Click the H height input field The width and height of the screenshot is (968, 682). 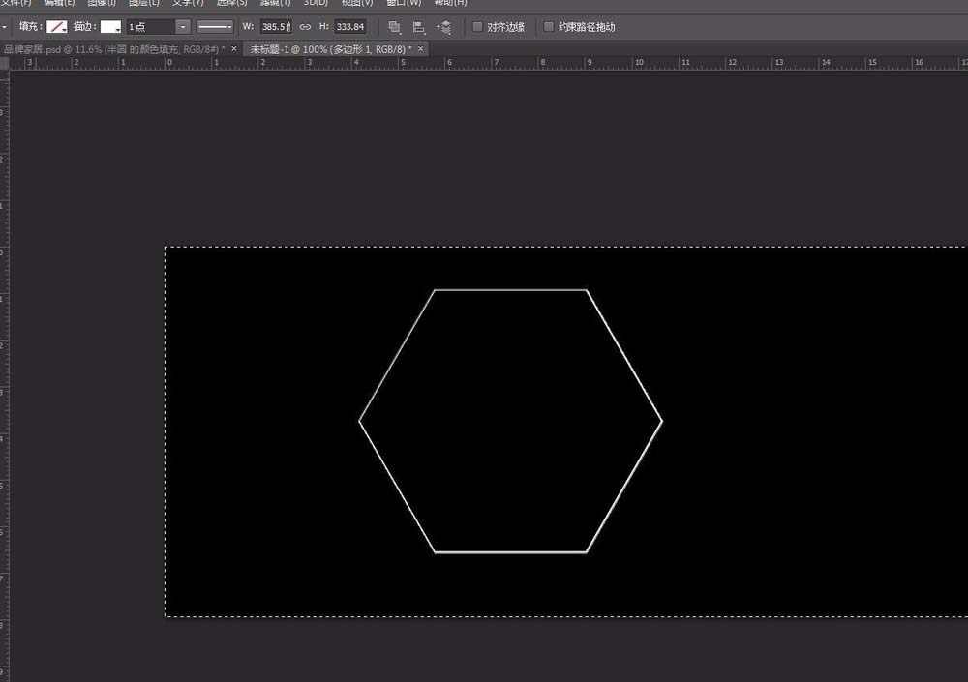pyautogui.click(x=349, y=27)
